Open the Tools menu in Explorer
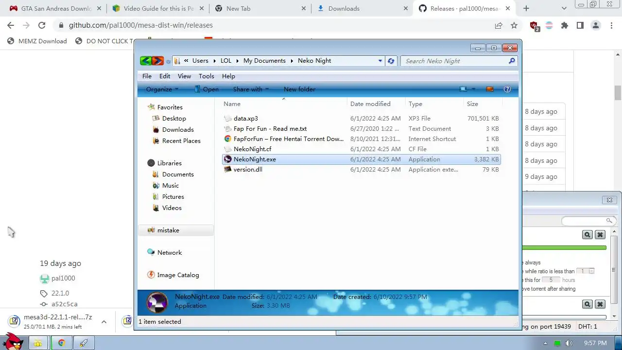This screenshot has width=622, height=350. (206, 76)
